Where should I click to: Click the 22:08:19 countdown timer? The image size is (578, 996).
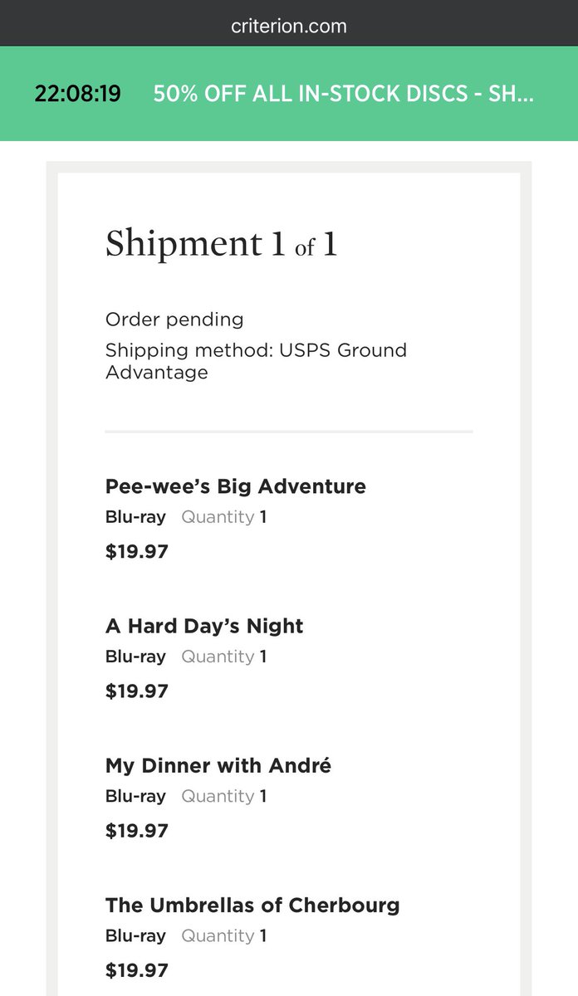point(77,93)
